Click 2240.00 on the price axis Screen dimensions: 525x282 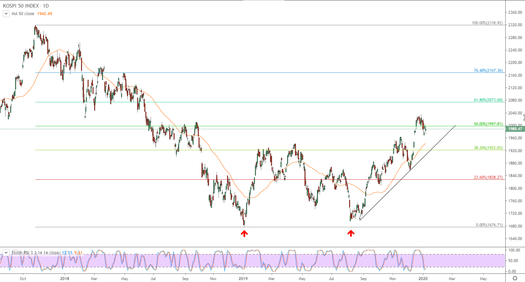point(515,50)
